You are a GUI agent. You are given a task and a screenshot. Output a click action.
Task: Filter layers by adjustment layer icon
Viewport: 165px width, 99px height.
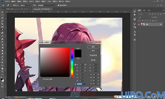[x=153, y=14]
